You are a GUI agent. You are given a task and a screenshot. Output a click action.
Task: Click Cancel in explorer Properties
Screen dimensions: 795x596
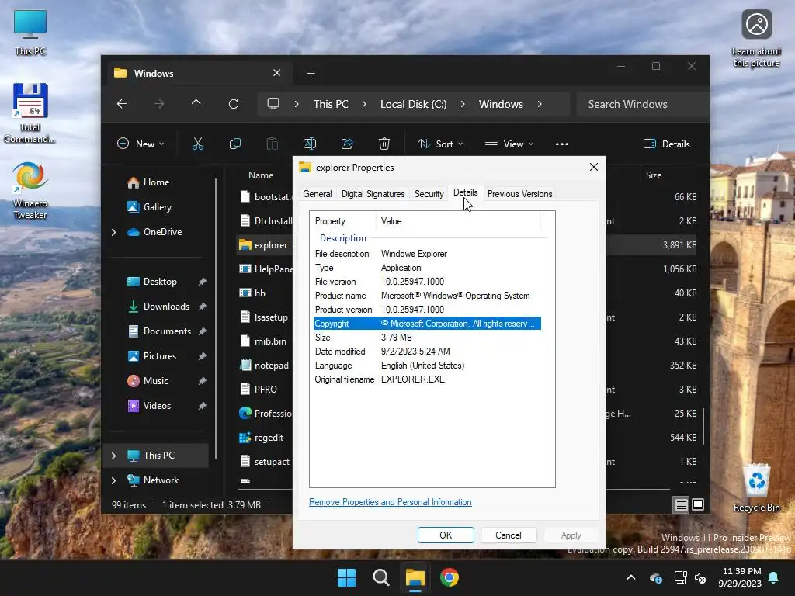point(508,535)
